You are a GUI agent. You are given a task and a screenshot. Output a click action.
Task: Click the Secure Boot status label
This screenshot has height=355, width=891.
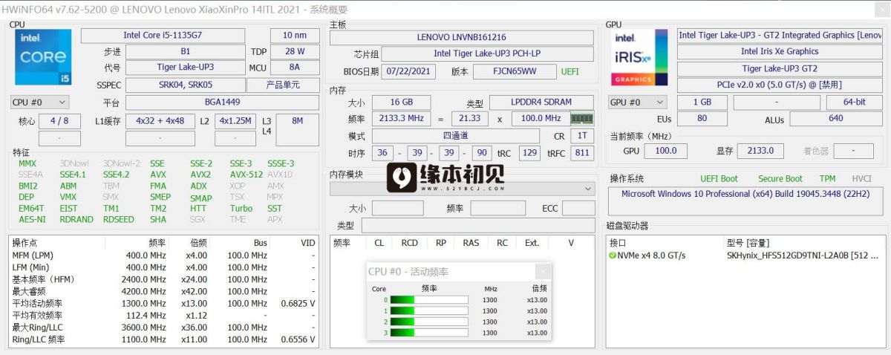(x=780, y=179)
